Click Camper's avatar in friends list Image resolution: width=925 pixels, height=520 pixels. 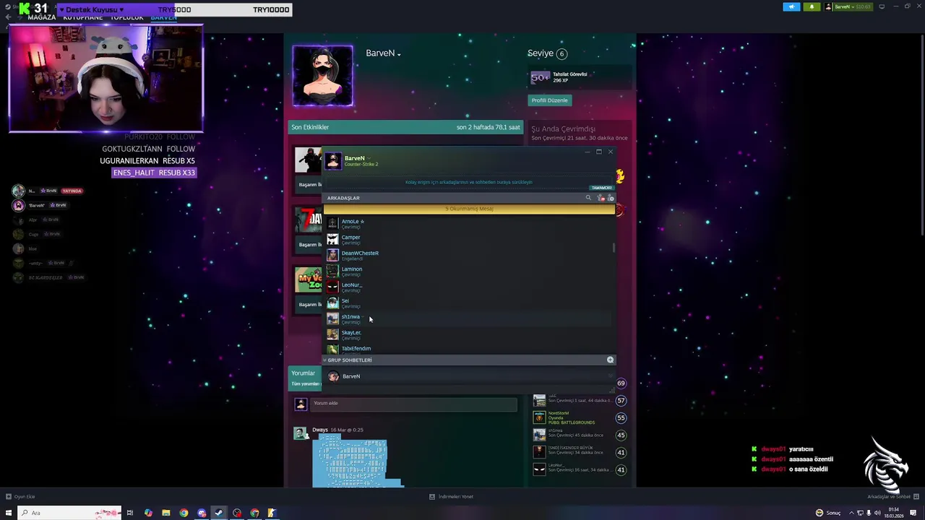[332, 239]
